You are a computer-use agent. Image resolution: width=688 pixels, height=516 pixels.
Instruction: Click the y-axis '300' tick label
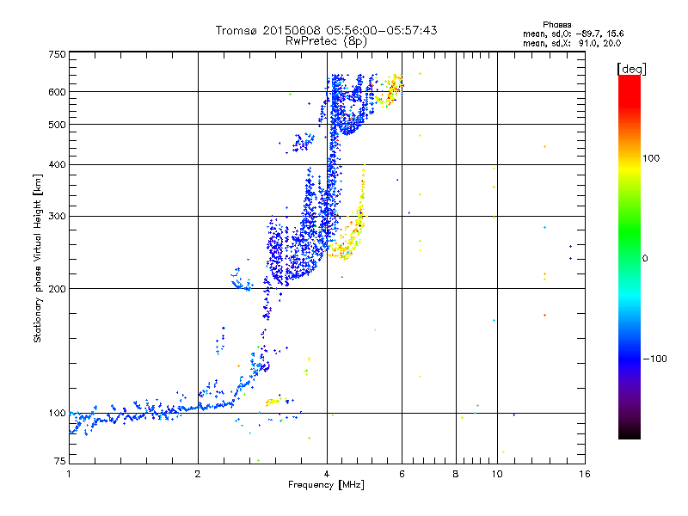pos(57,217)
